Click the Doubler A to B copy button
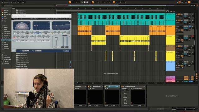Image resolution: width=199 pixels, height=112 pixels. [58, 19]
